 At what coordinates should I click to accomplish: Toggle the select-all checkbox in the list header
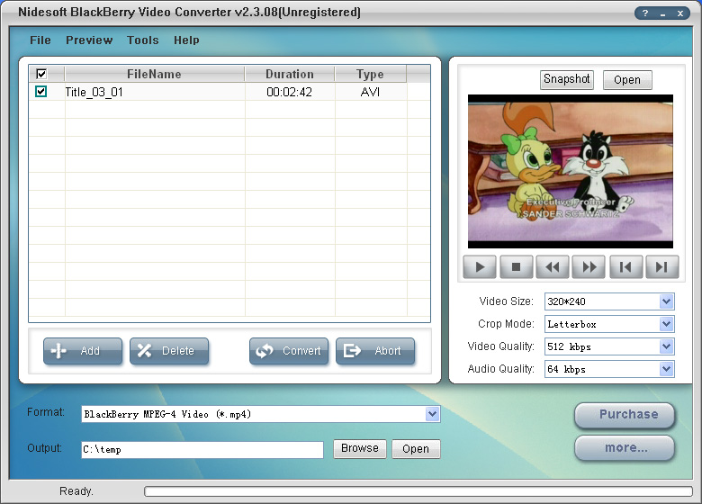click(x=40, y=74)
